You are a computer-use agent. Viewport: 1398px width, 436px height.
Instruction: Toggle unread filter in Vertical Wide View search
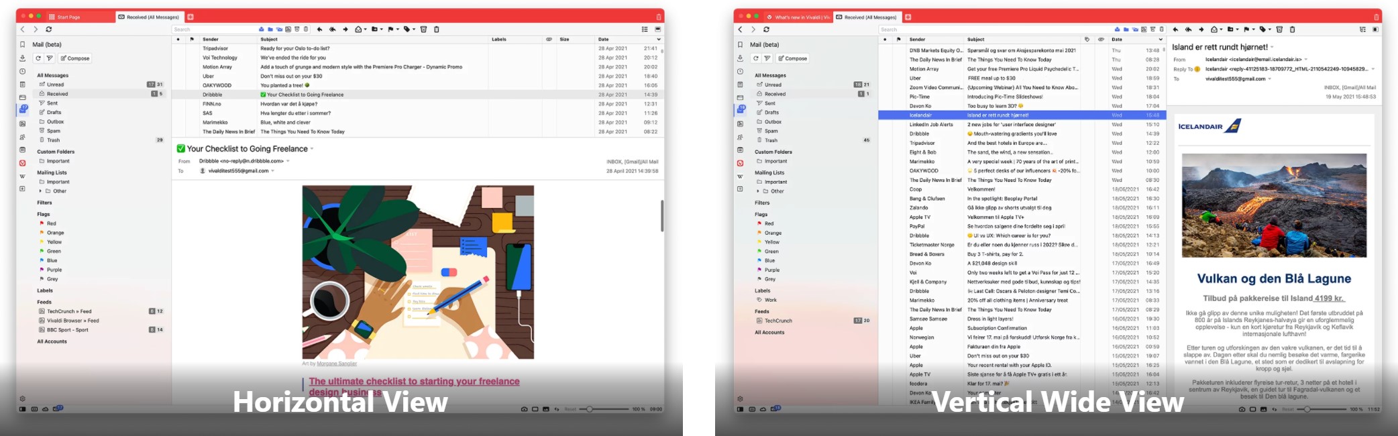[1117, 30]
